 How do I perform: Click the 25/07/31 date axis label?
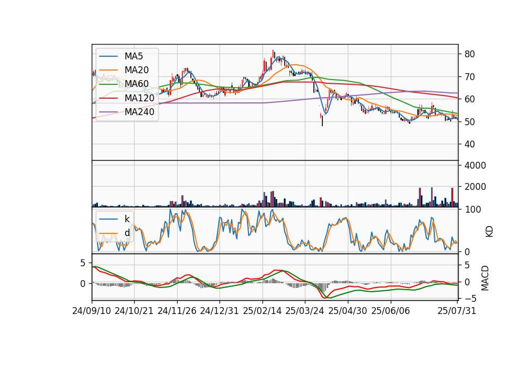[457, 311]
